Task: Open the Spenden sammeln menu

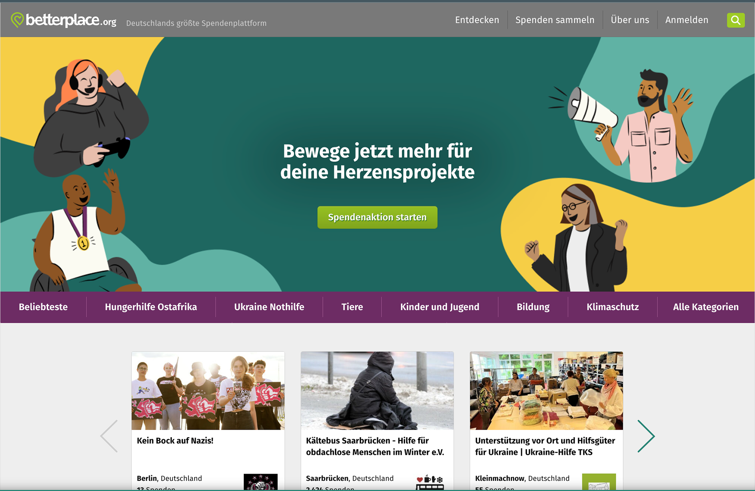Action: click(x=555, y=20)
